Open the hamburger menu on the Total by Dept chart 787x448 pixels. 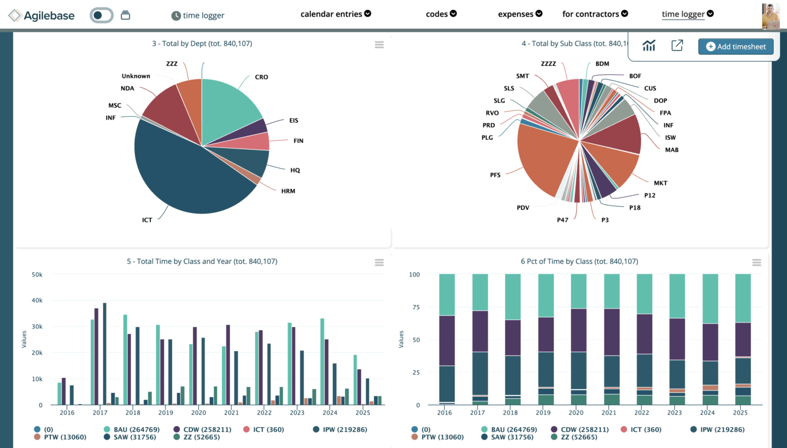tap(379, 44)
